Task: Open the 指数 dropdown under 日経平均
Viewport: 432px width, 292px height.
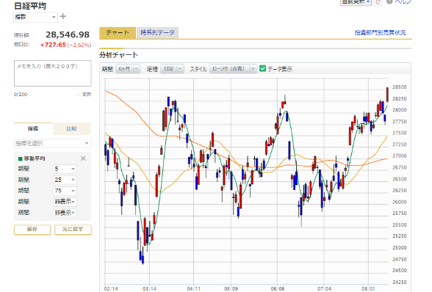Action: 35,17
